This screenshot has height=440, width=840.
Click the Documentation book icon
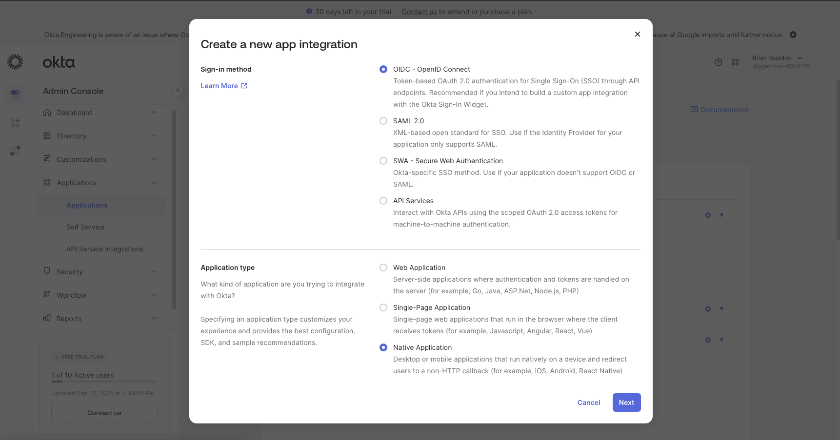tap(694, 110)
